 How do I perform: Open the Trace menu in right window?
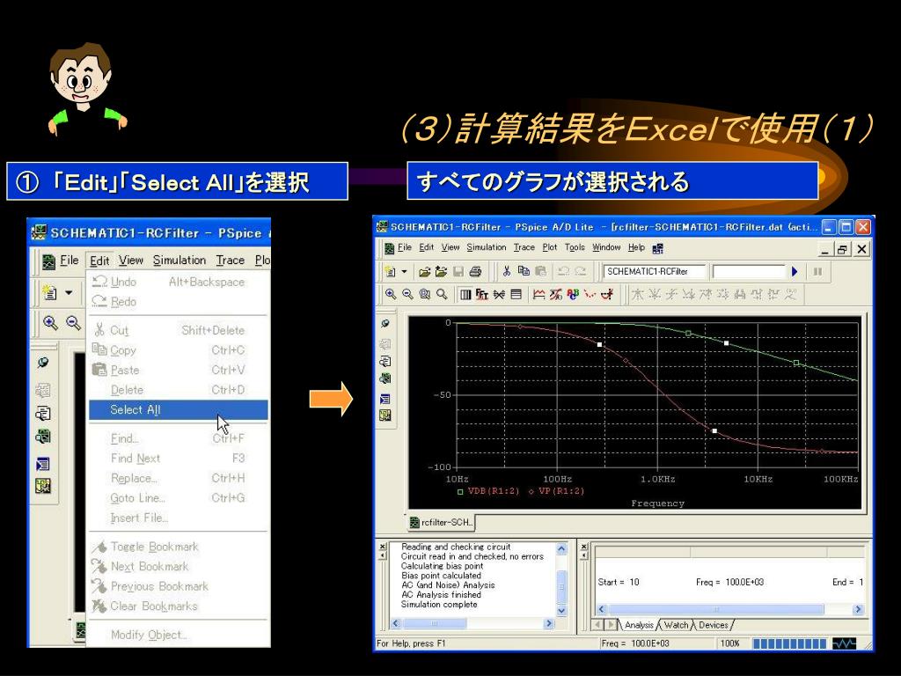click(524, 247)
